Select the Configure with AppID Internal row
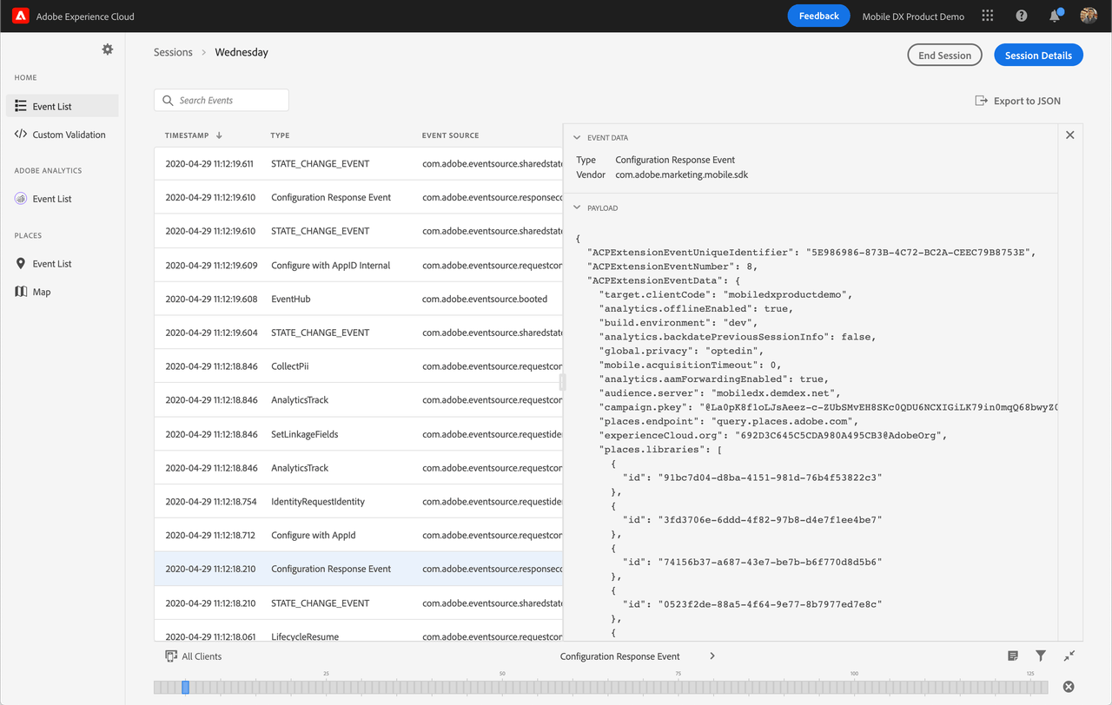Viewport: 1112px width, 705px height. (359, 265)
